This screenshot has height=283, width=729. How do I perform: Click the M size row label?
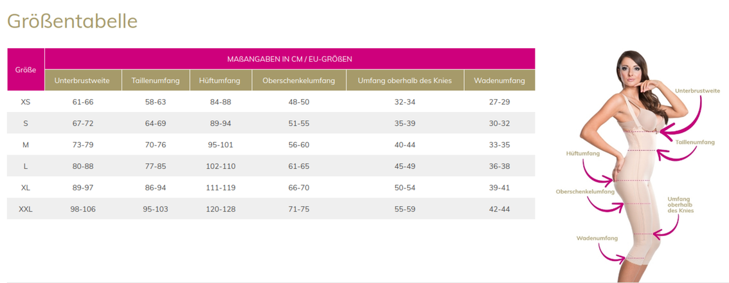point(26,145)
